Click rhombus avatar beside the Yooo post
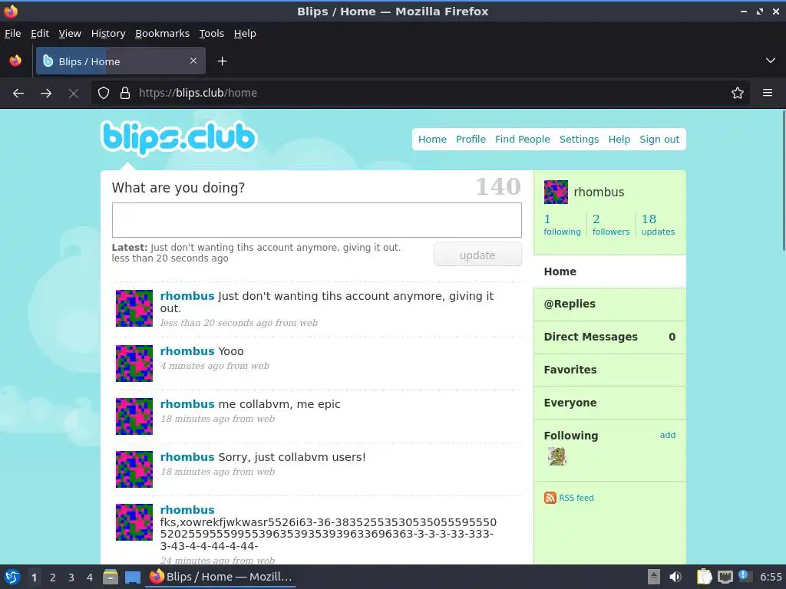The width and height of the screenshot is (786, 589). [x=134, y=363]
